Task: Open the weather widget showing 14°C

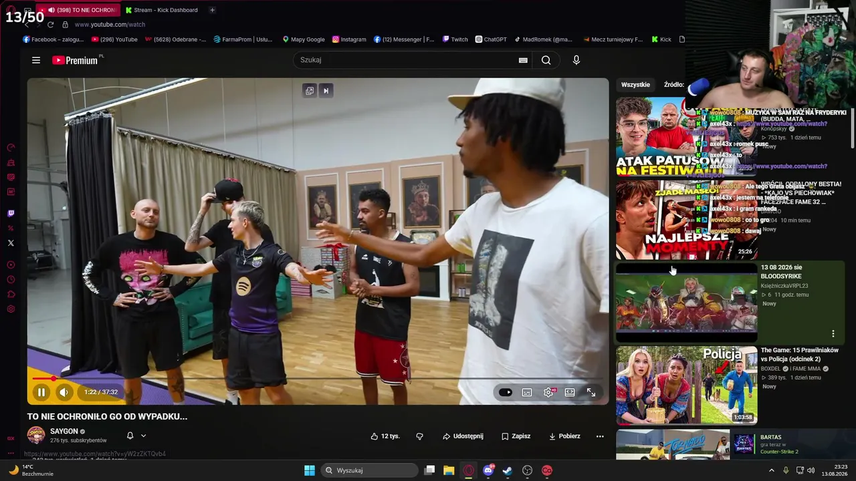Action: [x=32, y=470]
